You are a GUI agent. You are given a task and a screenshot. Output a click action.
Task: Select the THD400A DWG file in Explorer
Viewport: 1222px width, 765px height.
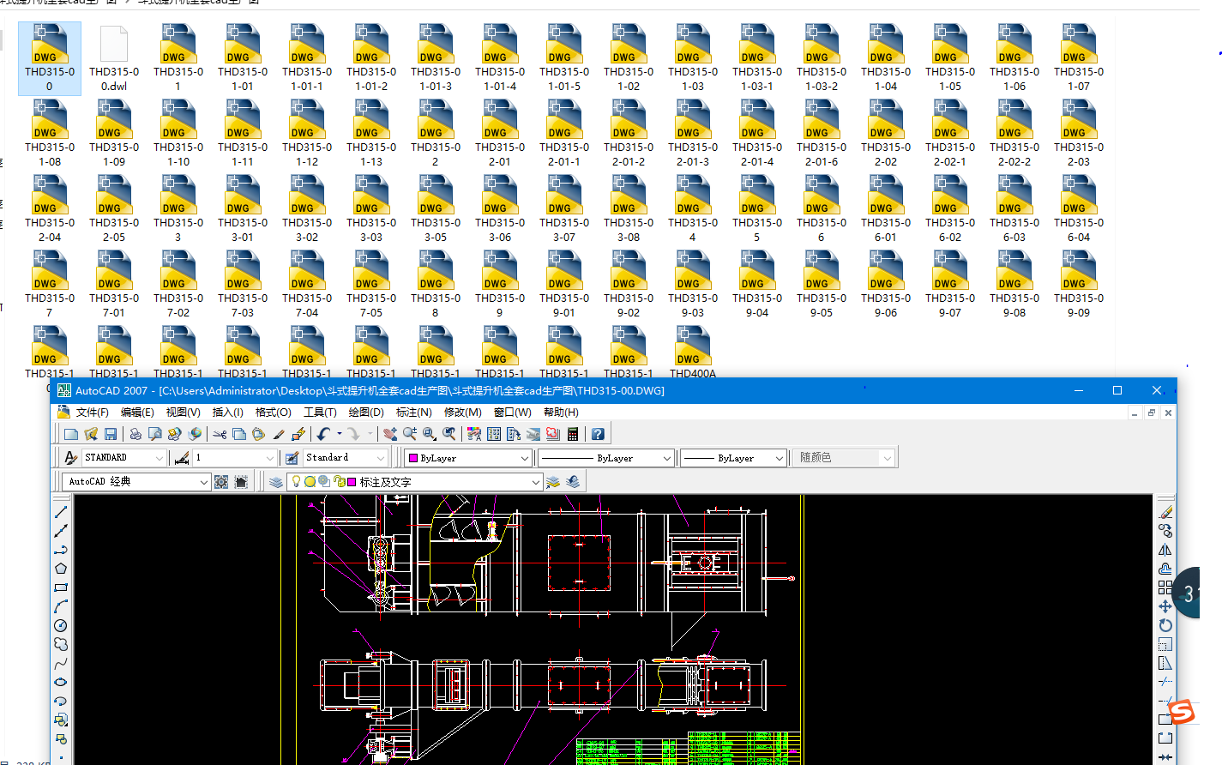coord(693,352)
